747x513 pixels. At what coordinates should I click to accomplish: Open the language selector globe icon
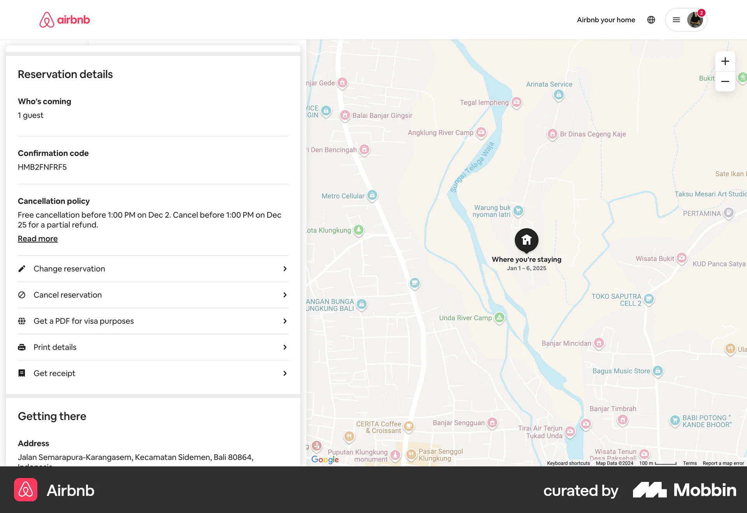(651, 19)
